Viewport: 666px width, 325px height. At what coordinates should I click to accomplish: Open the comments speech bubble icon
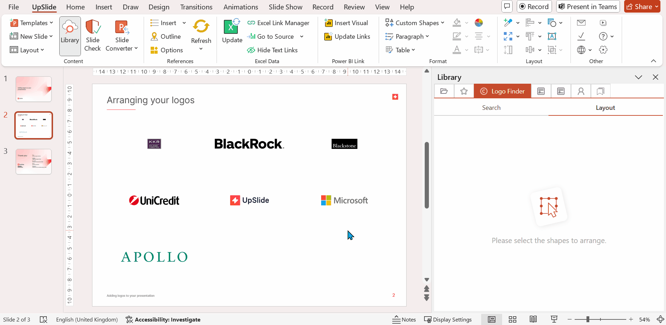(507, 7)
